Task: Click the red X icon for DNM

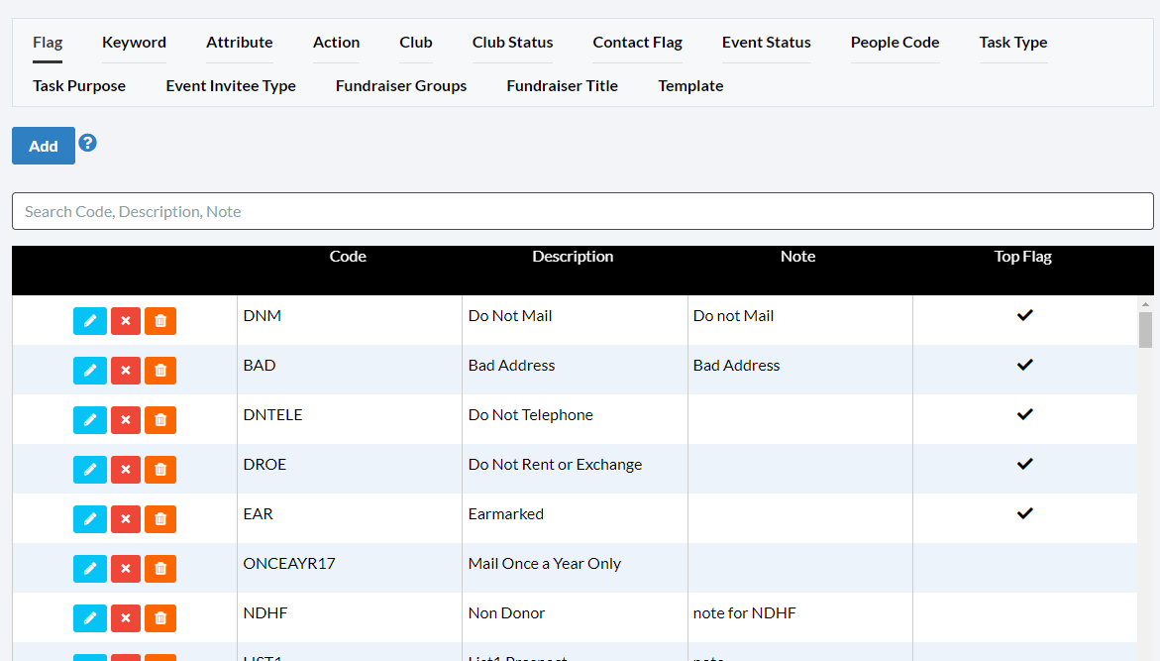Action: tap(126, 321)
